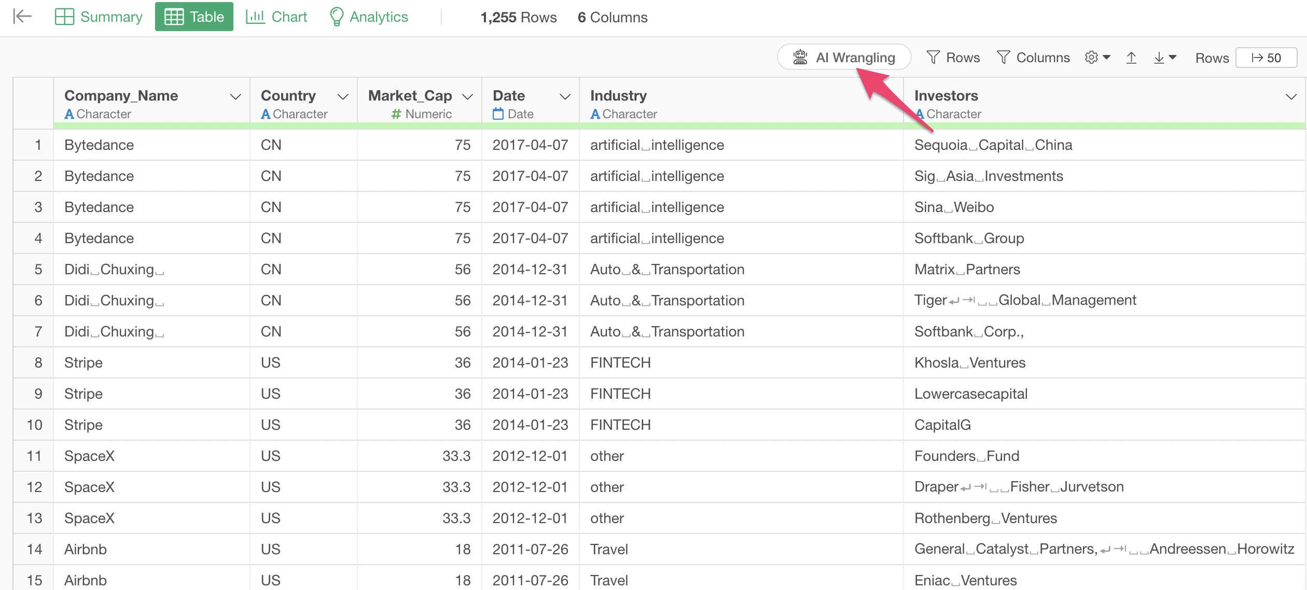This screenshot has width=1307, height=590.
Task: Open the Analytics view tab
Action: click(x=369, y=17)
